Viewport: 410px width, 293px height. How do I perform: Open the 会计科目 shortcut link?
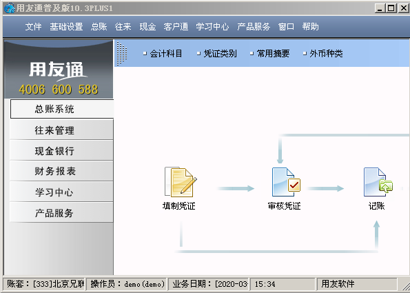163,54
